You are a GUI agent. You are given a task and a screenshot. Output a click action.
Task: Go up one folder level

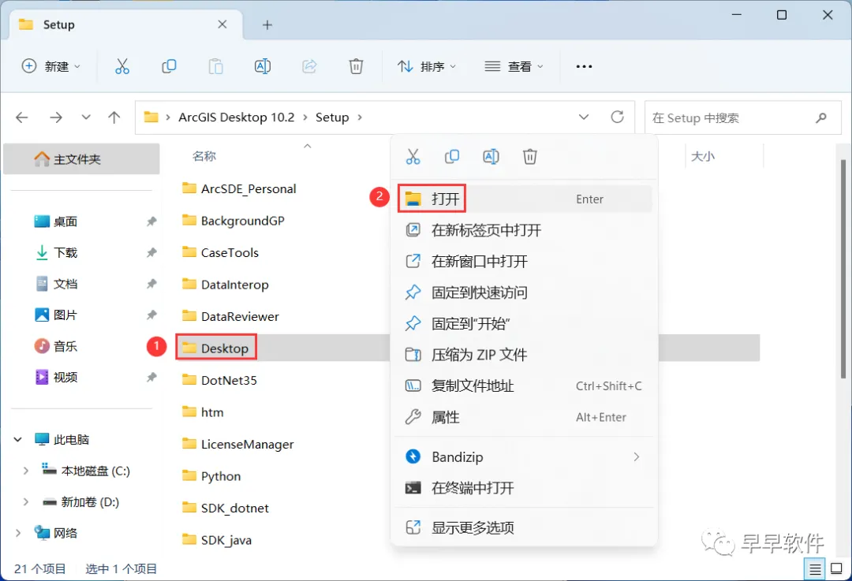[114, 117]
